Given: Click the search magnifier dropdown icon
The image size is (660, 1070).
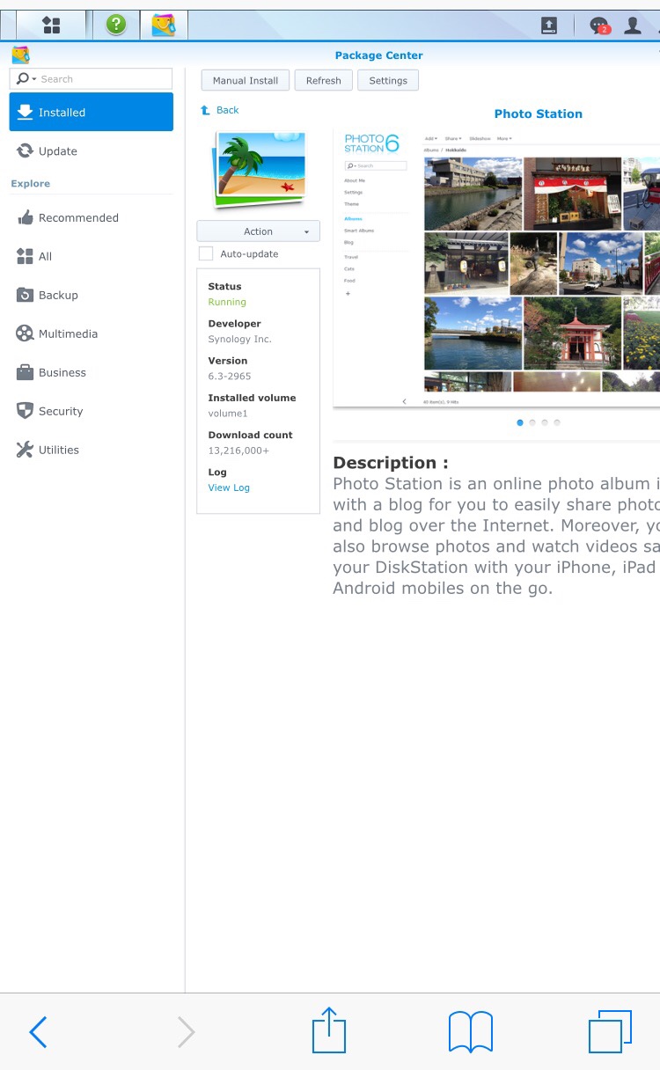Looking at the screenshot, I should click(26, 79).
